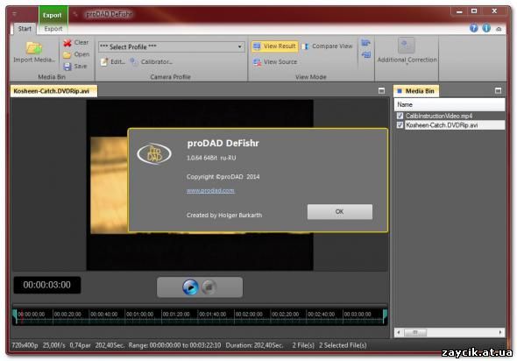Screen dimensions: 517x361
Task: Click the range-start marker on timeline
Action: (15, 315)
